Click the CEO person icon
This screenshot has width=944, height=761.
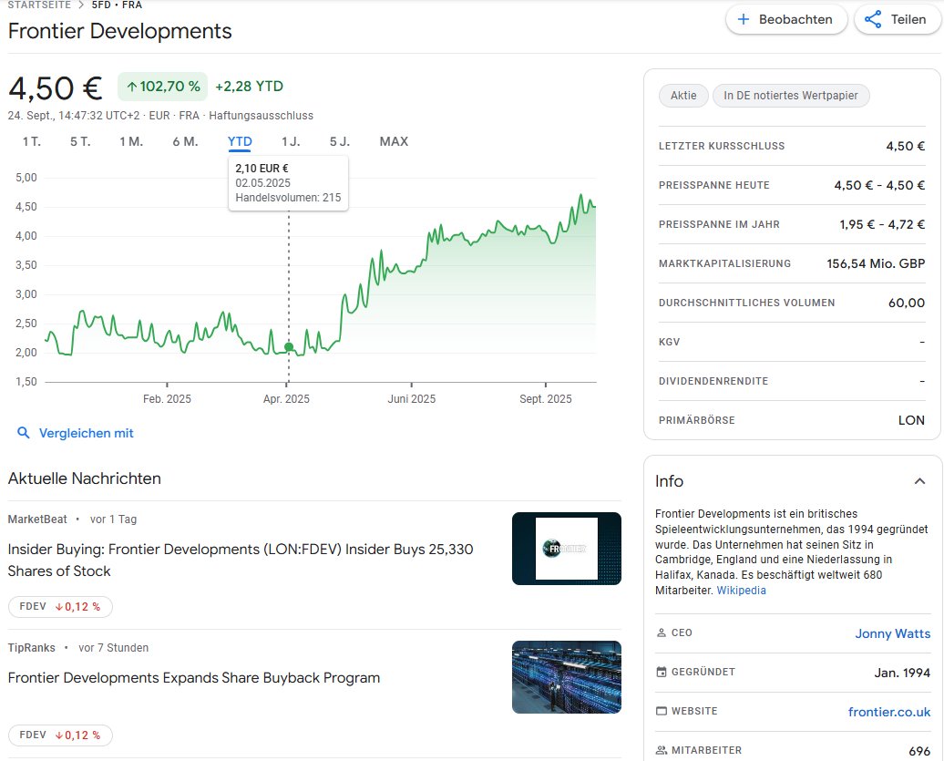(661, 632)
